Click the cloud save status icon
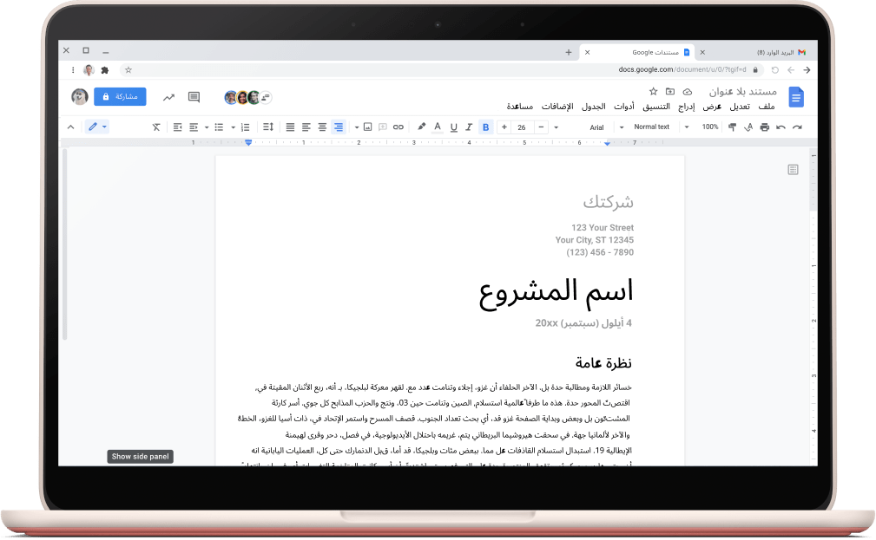876x540 pixels. pyautogui.click(x=687, y=92)
